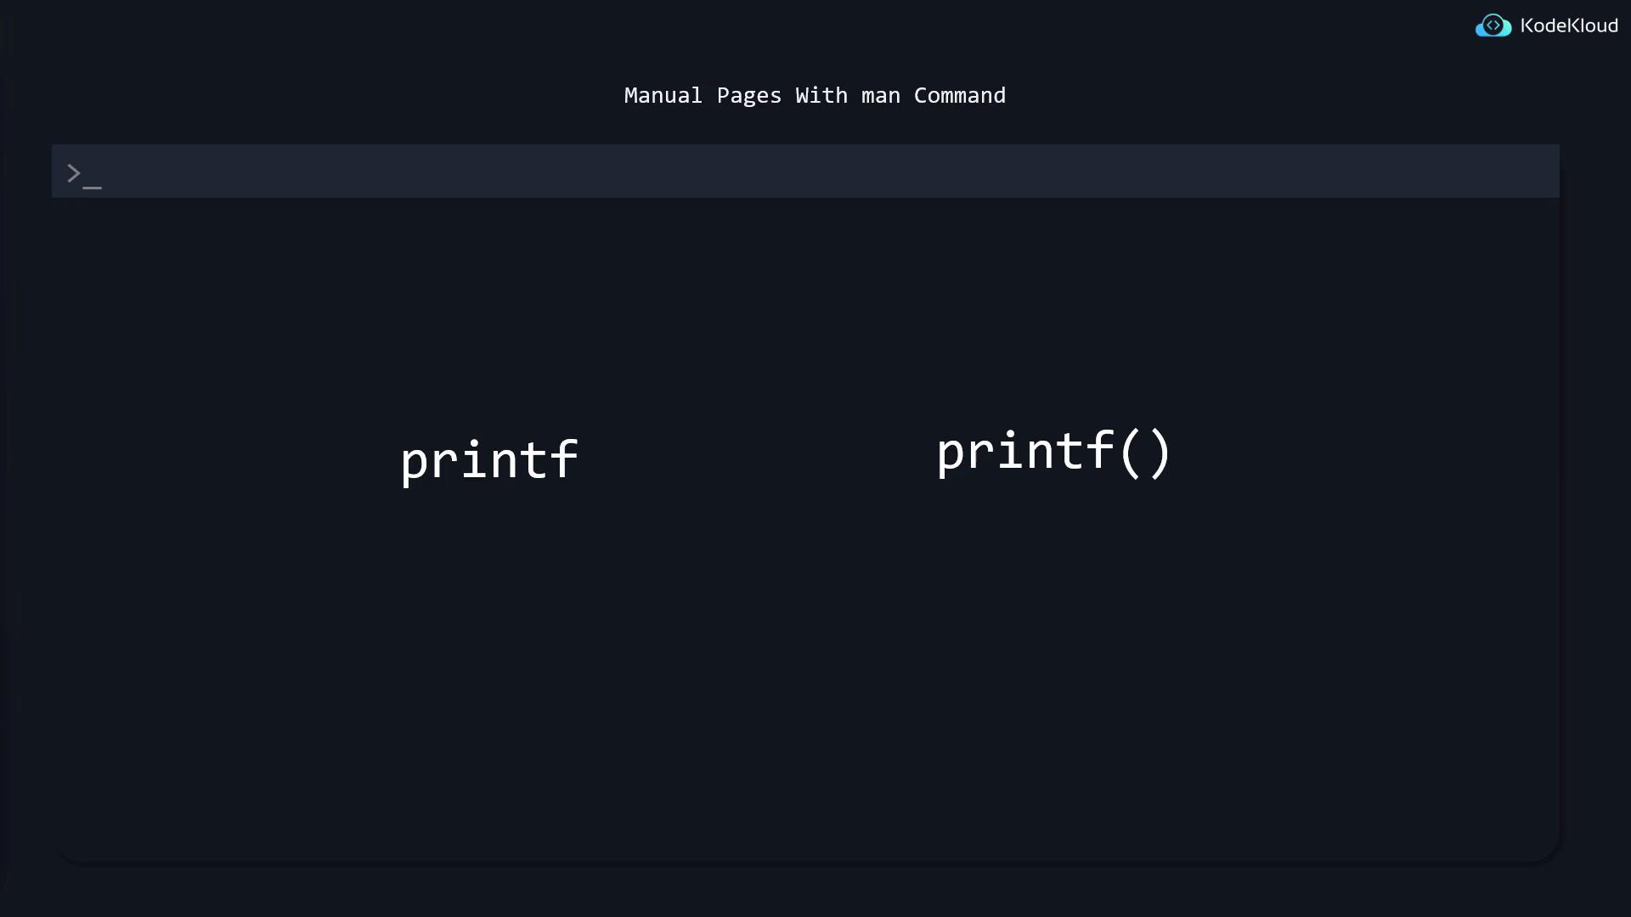Click the printf text without parentheses

[489, 461]
